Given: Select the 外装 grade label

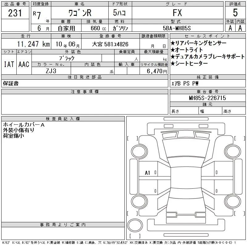Looking at the screenshot, I should click(230, 21).
